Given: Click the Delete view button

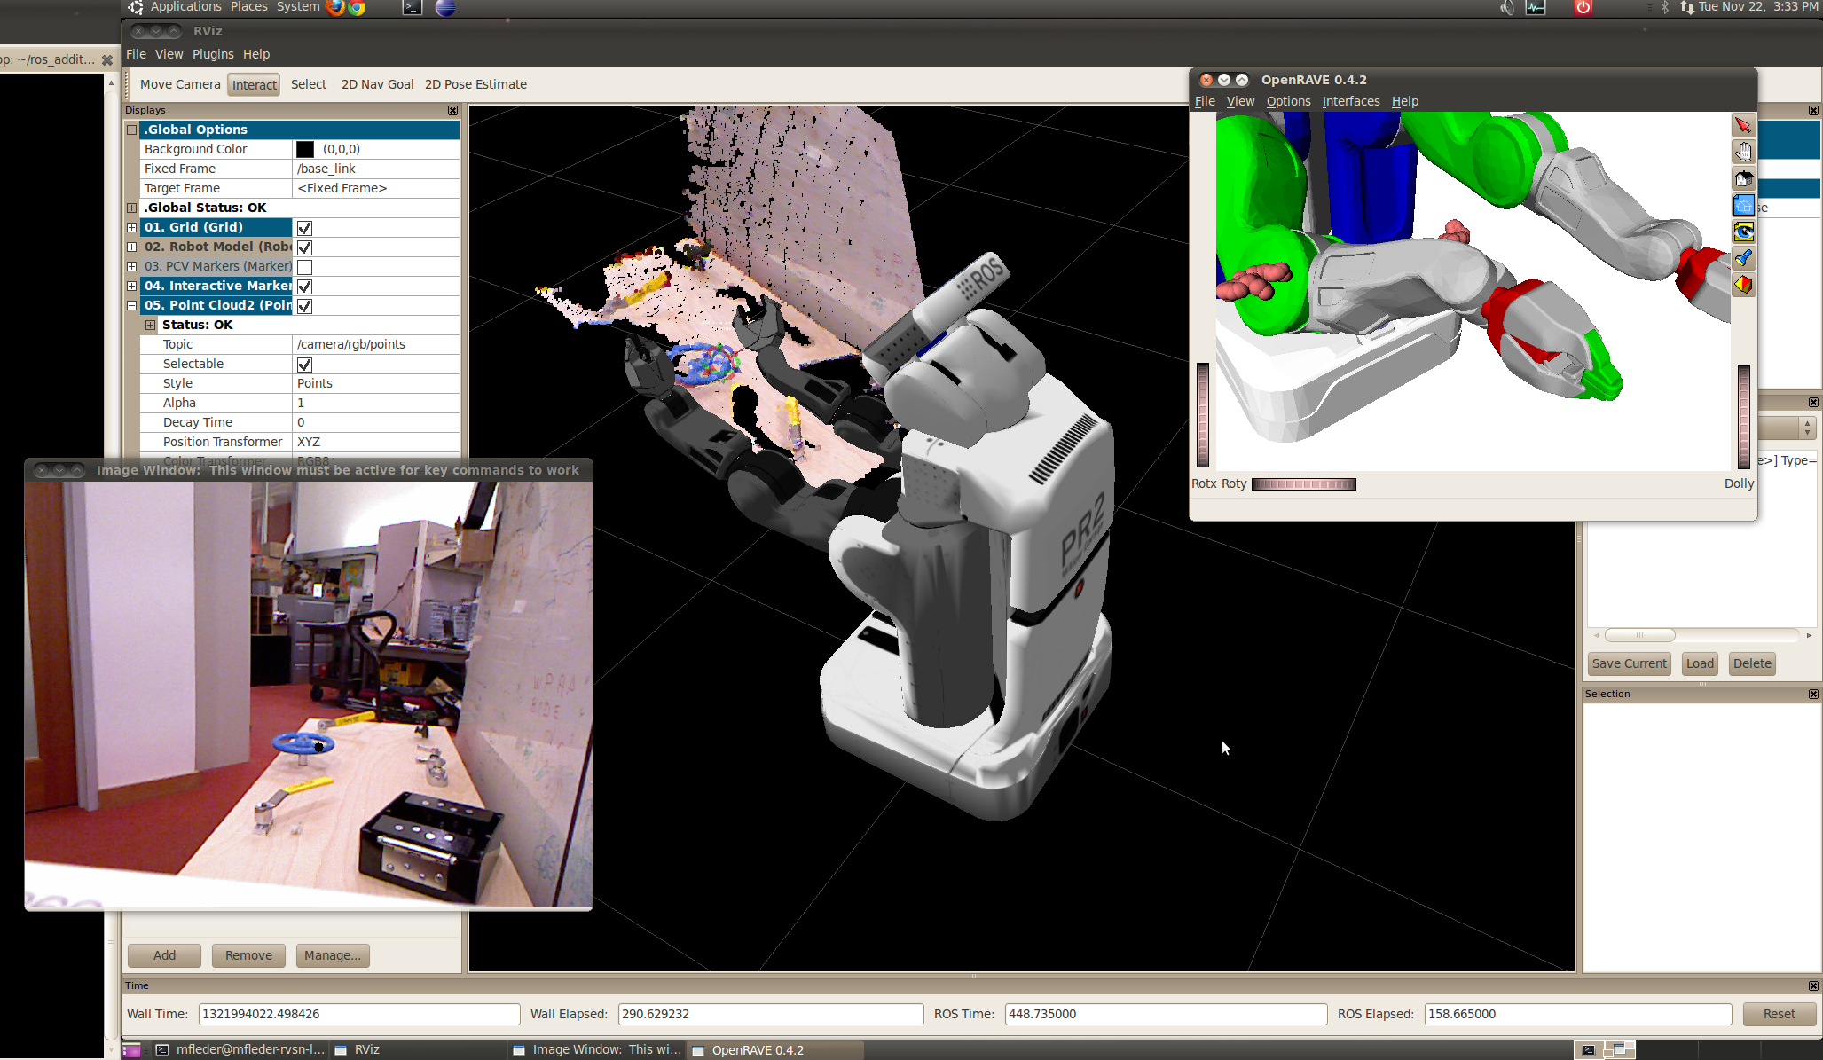Looking at the screenshot, I should (1752, 663).
